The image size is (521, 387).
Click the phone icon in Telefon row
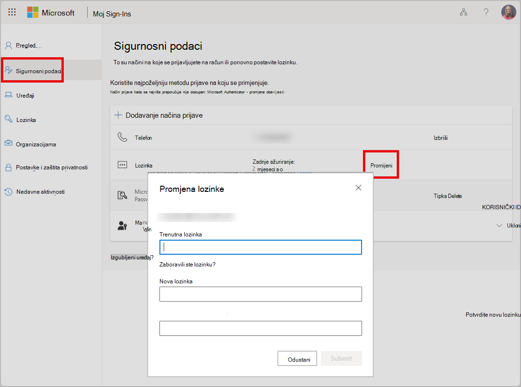(x=122, y=137)
